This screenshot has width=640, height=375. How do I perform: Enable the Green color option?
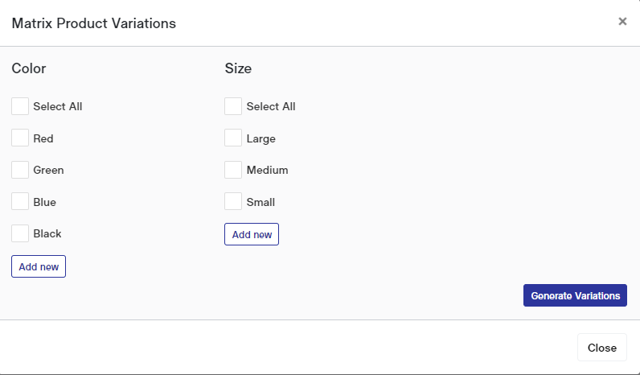(x=20, y=170)
